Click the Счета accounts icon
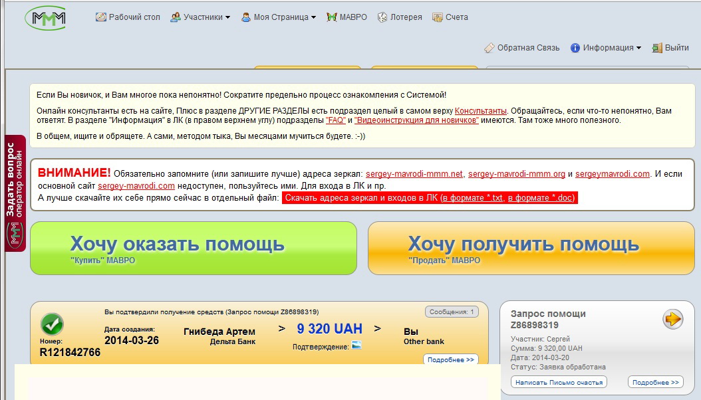 (437, 17)
